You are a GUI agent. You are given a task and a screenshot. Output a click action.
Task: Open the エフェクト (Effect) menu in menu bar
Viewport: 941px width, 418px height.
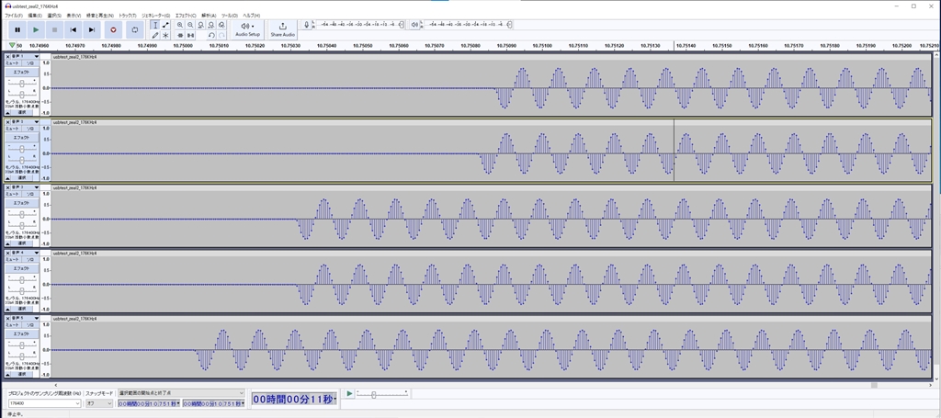[x=186, y=16]
